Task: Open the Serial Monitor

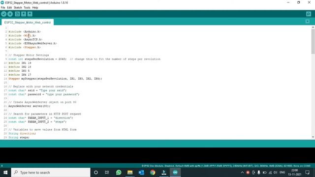Action: point(309,14)
